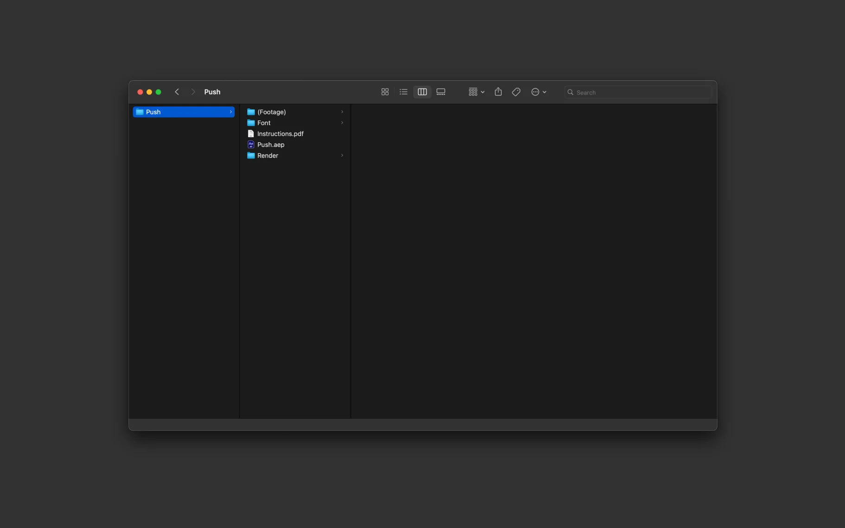This screenshot has height=528, width=845.
Task: Select the Font folder
Action: (x=295, y=123)
